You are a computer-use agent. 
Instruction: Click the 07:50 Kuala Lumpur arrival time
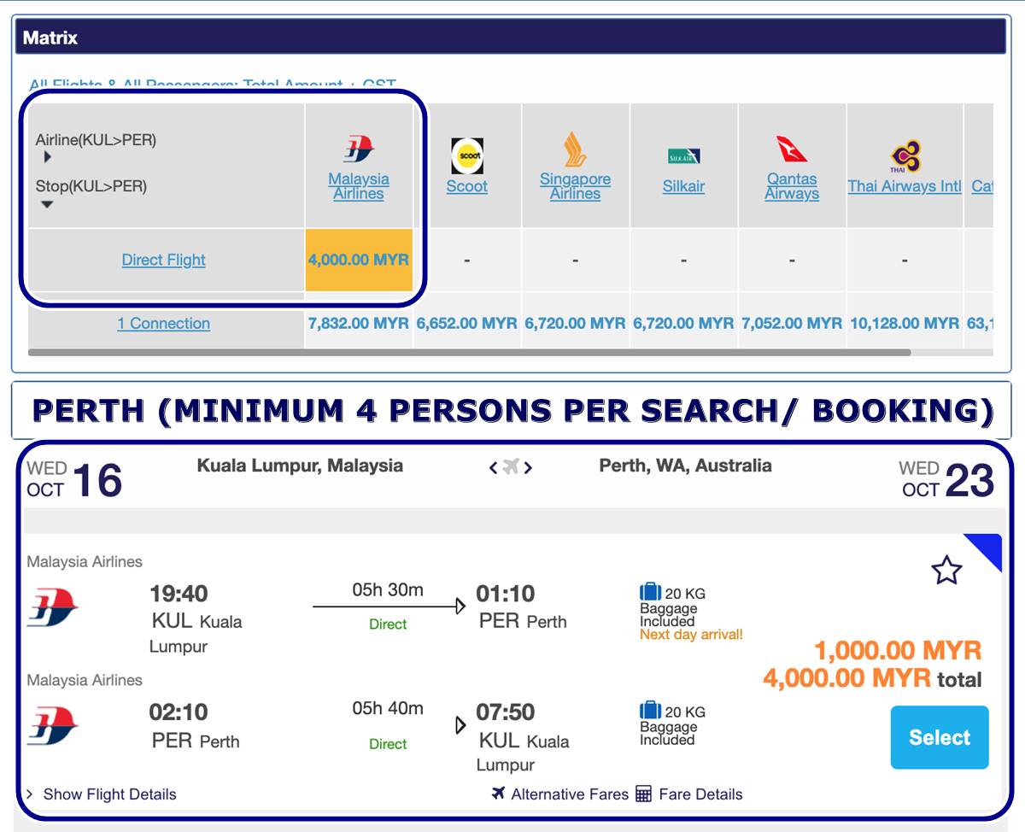coord(507,712)
